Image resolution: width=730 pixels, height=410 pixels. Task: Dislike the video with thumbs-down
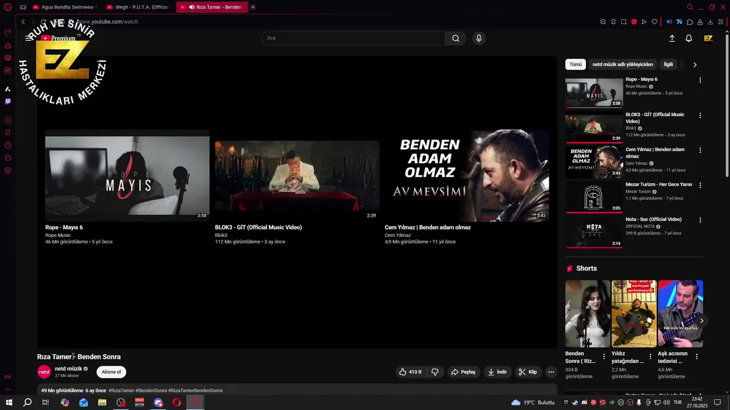point(435,372)
